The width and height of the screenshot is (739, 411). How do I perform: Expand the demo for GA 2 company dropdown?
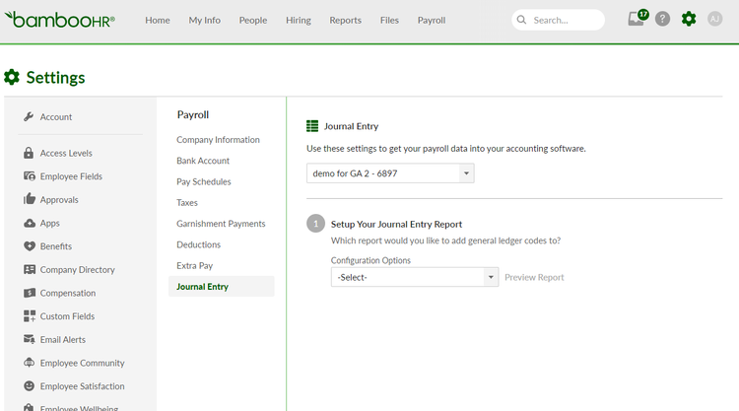click(390, 173)
